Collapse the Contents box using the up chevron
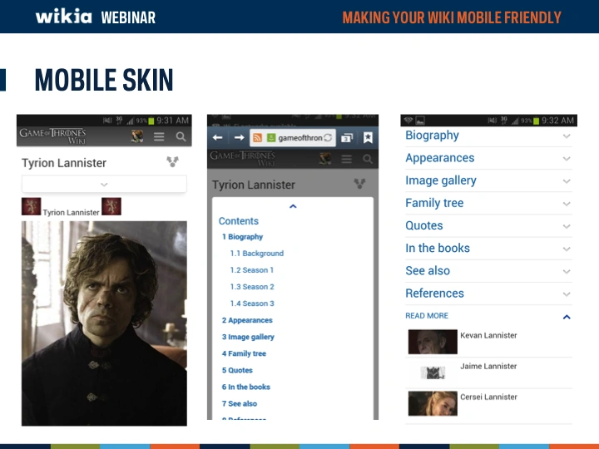The height and width of the screenshot is (449, 599). [293, 206]
